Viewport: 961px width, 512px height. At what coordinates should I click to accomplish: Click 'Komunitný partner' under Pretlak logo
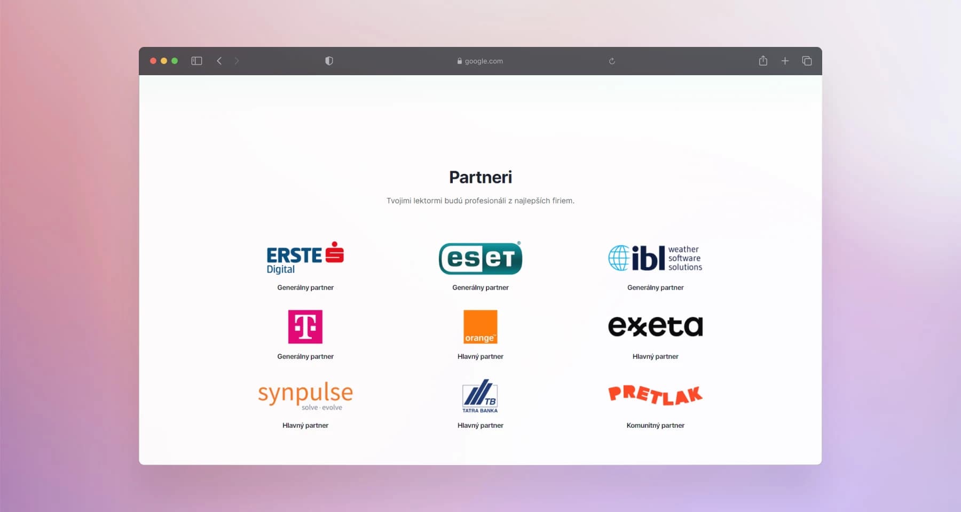pyautogui.click(x=655, y=425)
